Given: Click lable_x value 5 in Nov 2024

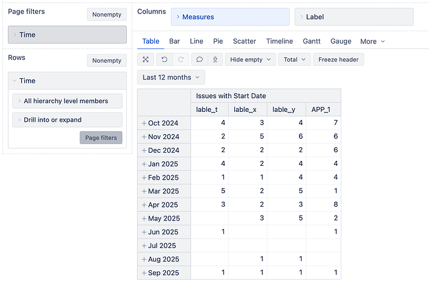Looking at the screenshot, I should point(262,137).
